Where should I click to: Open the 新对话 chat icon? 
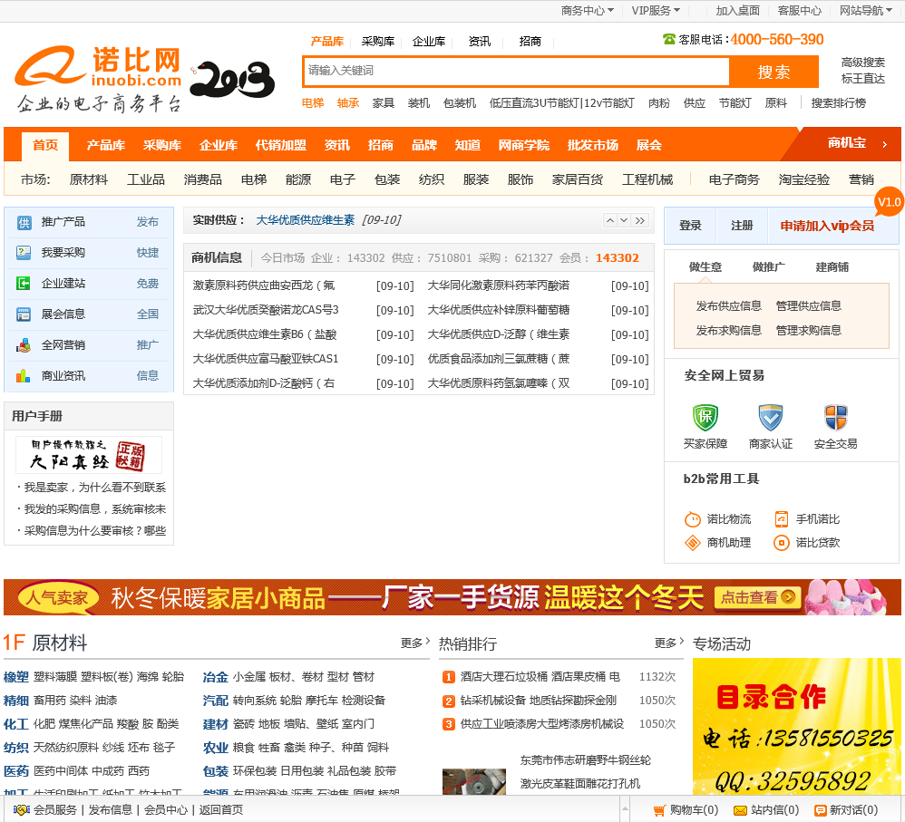pyautogui.click(x=820, y=810)
